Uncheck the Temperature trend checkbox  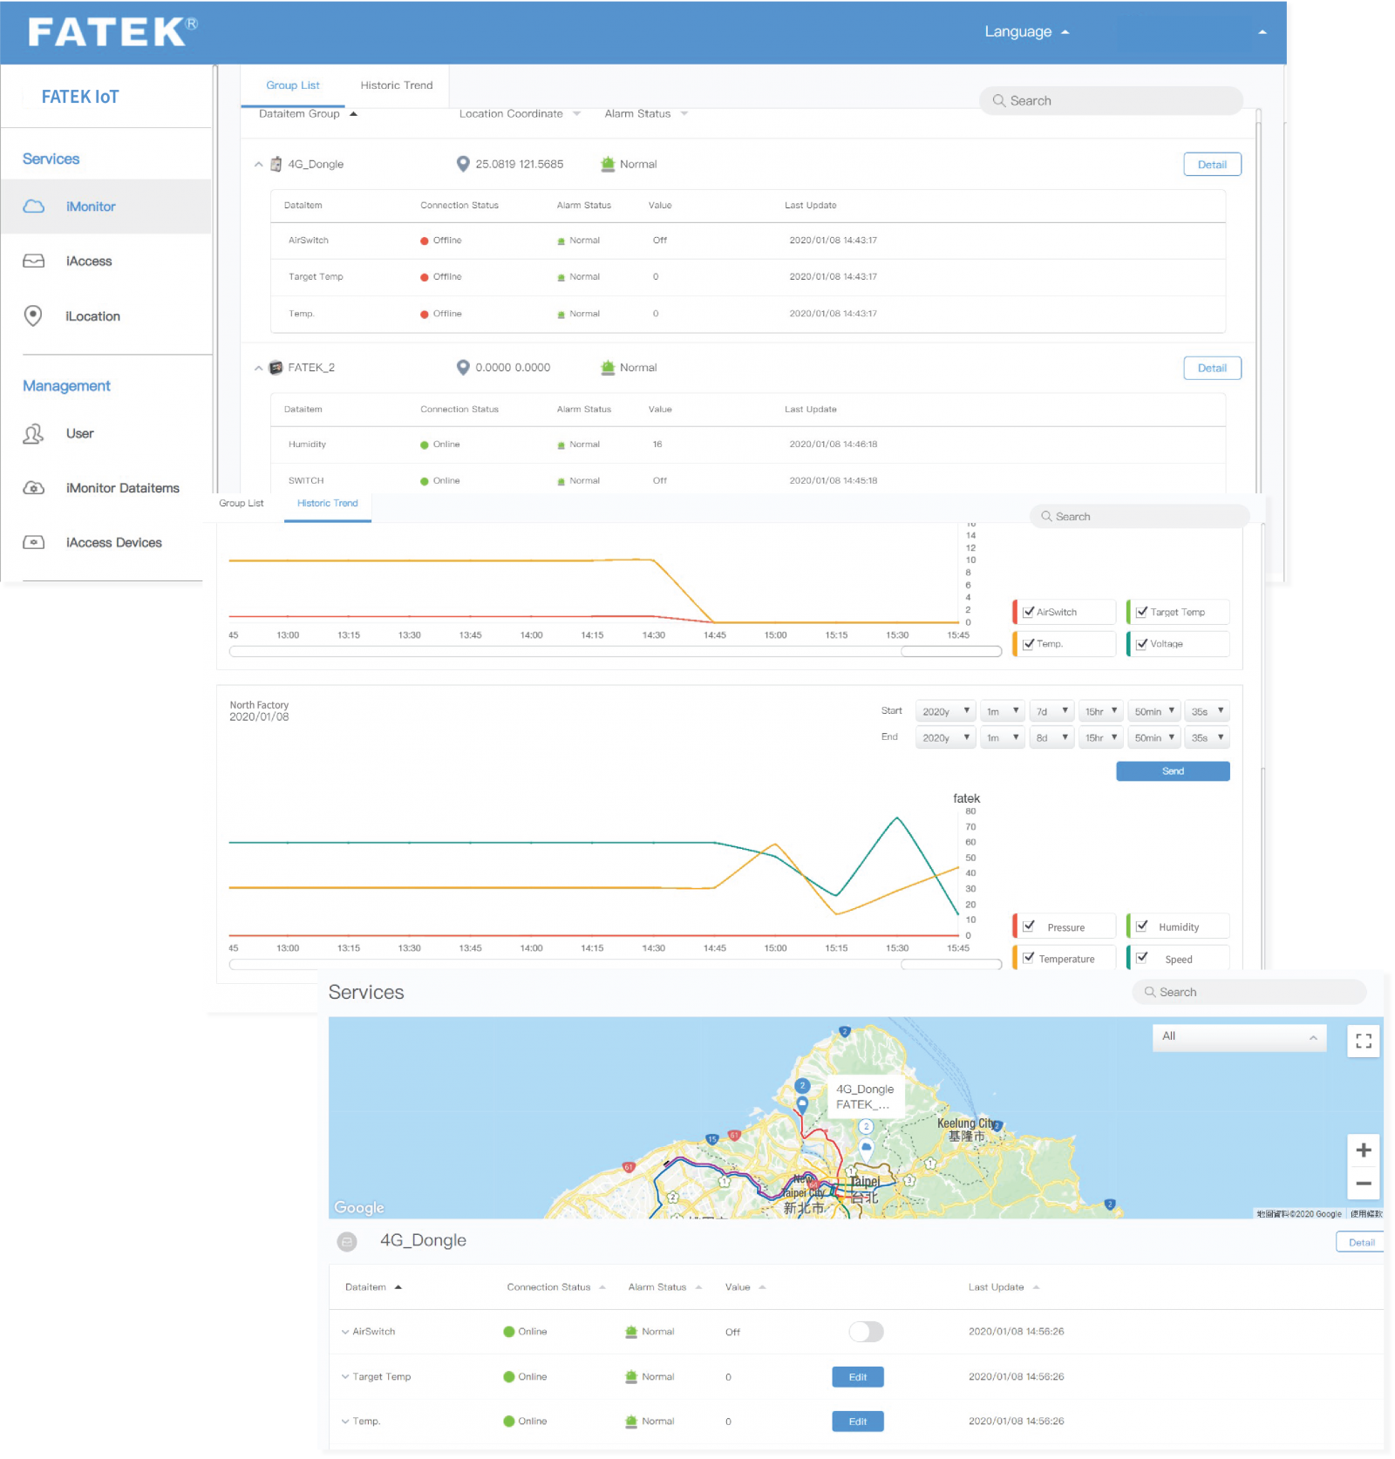pyautogui.click(x=1028, y=958)
